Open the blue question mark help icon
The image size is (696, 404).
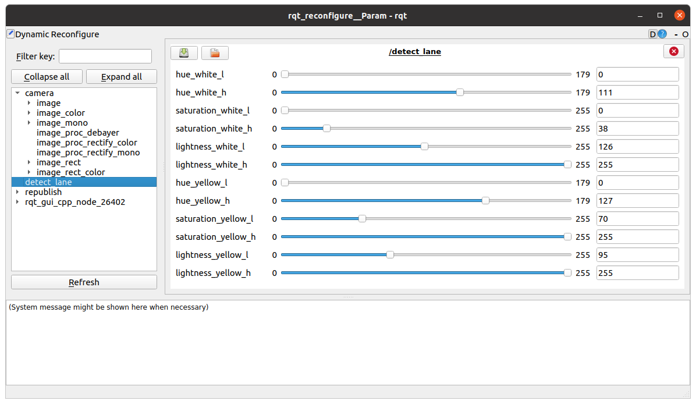[x=662, y=34]
